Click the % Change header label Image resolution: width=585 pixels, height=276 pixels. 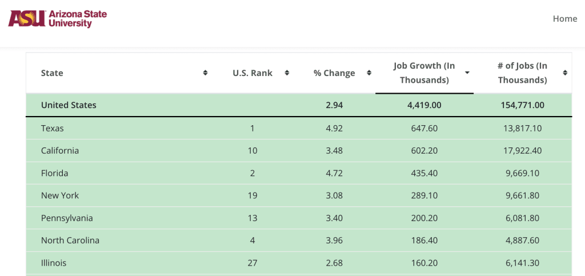tap(334, 73)
